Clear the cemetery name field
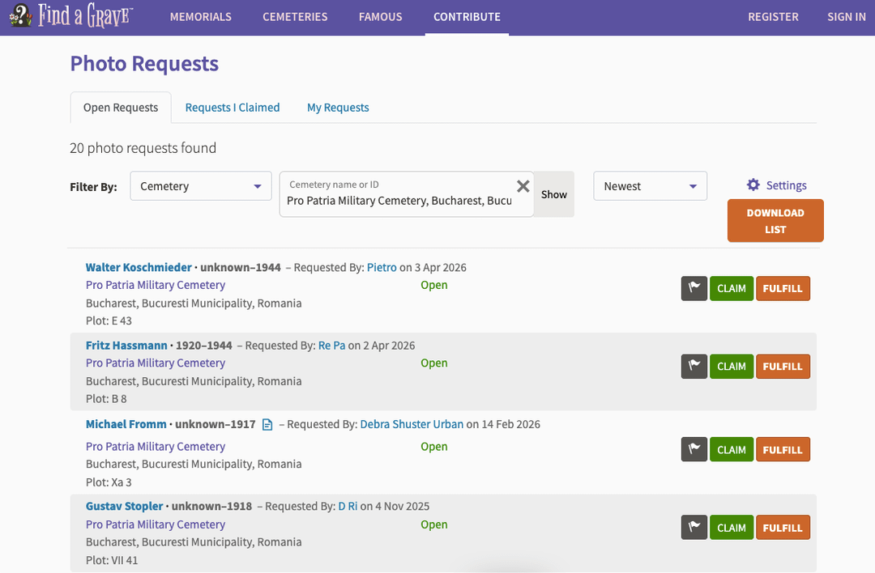Viewport: 875px width, 573px height. point(523,186)
